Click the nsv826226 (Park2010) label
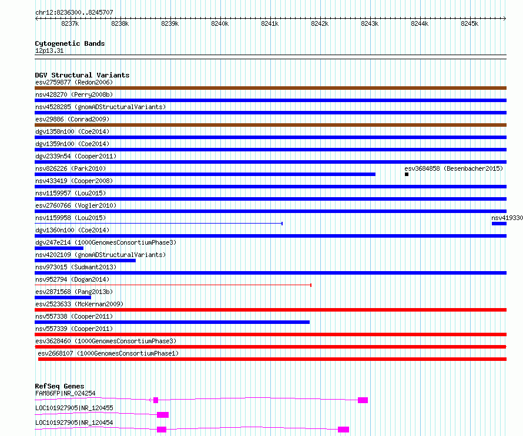523x436 pixels. point(71,168)
